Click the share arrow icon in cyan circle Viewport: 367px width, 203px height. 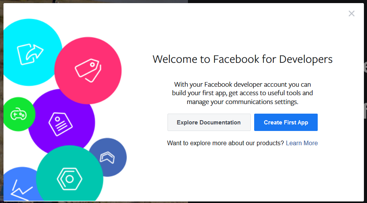tap(30, 54)
